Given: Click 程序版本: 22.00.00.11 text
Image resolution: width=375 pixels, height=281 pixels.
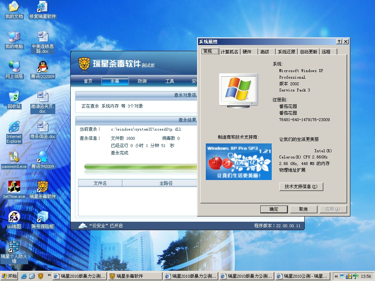Looking at the screenshot, I should click(x=277, y=225).
